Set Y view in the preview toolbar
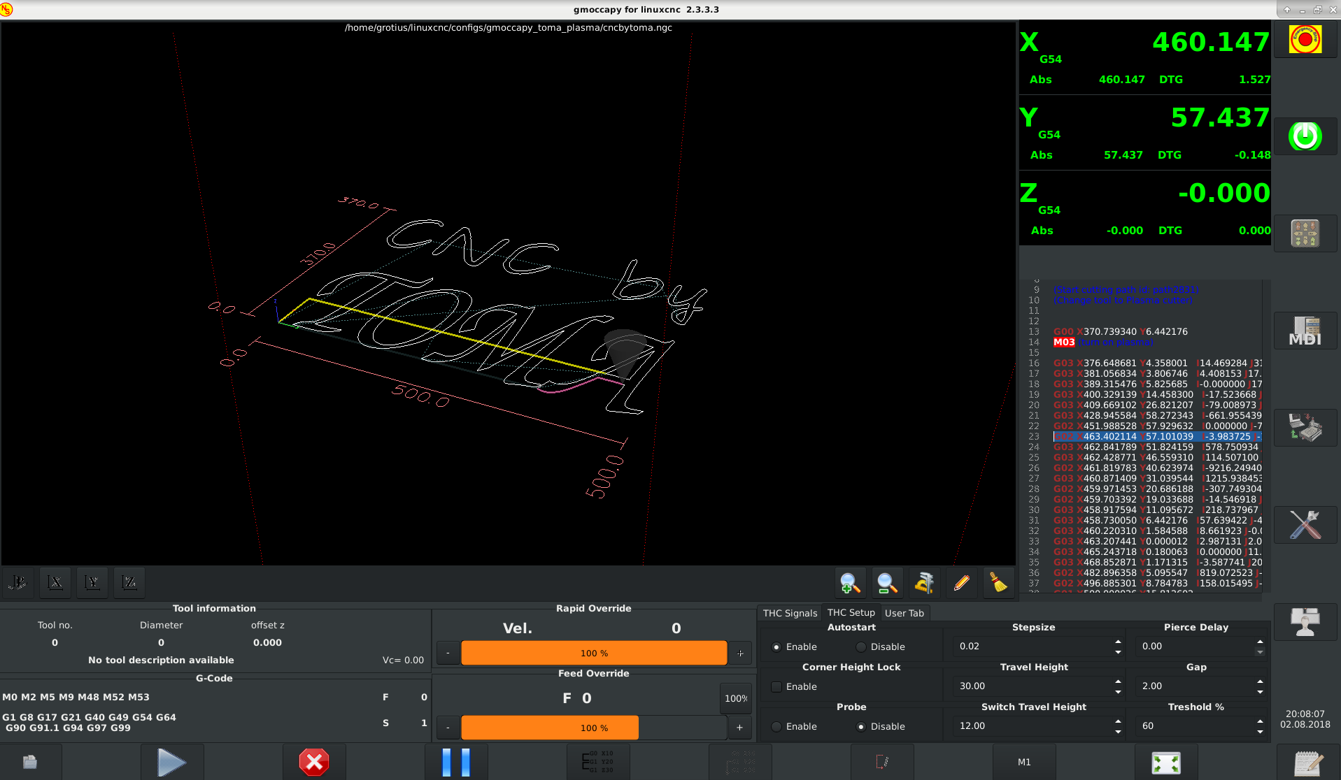 pyautogui.click(x=92, y=582)
